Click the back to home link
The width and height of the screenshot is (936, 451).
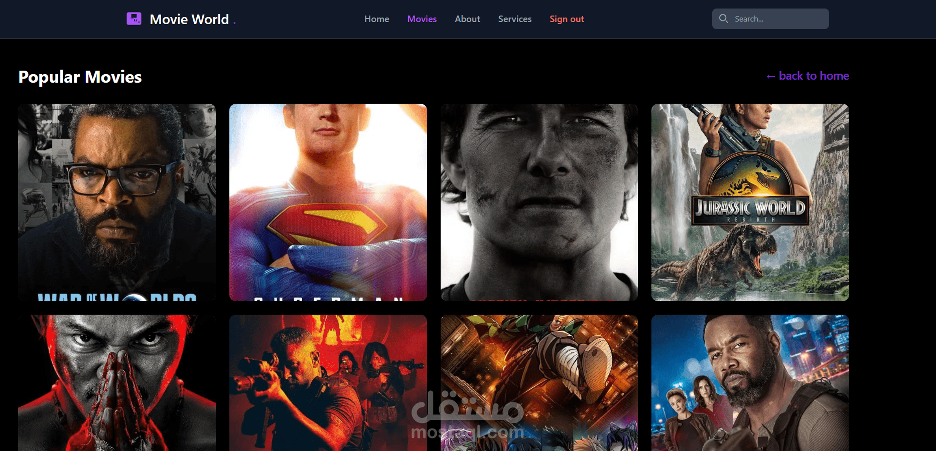[x=808, y=76]
